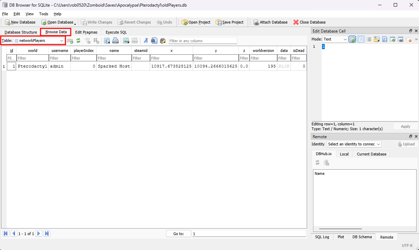This screenshot has height=250, width=419.
Task: Save the project with Save Project
Action: (229, 22)
